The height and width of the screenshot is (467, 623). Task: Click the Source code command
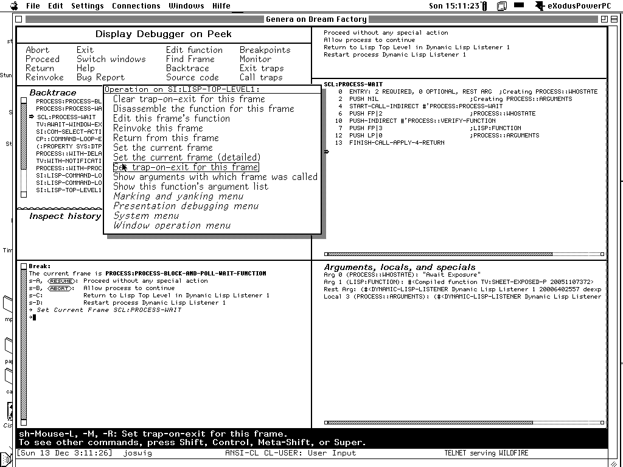pos(192,77)
